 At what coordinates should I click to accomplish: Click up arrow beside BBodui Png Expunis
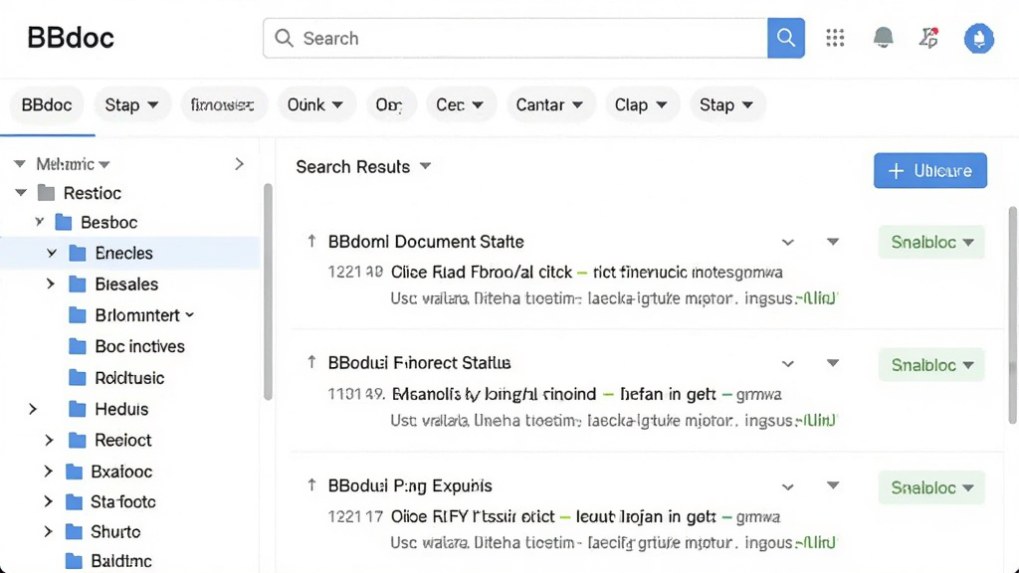[311, 484]
